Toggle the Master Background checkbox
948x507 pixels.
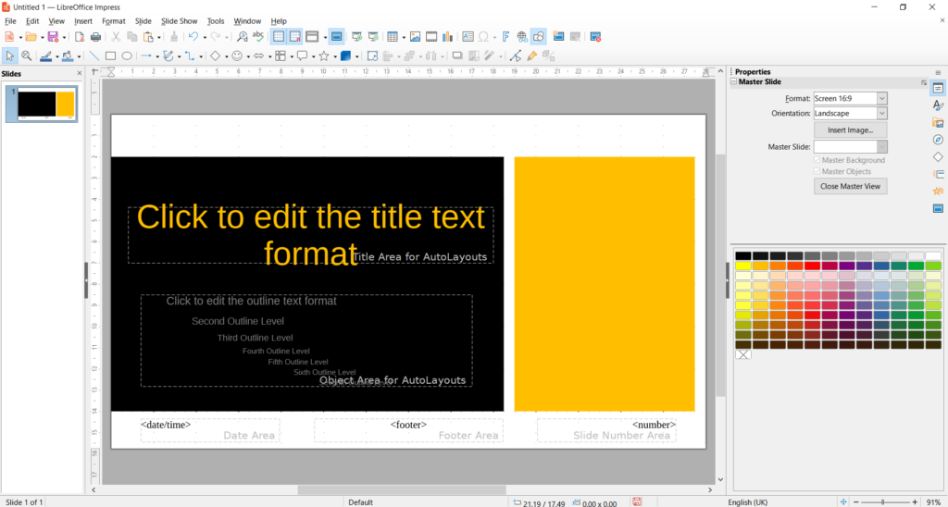pyautogui.click(x=817, y=160)
